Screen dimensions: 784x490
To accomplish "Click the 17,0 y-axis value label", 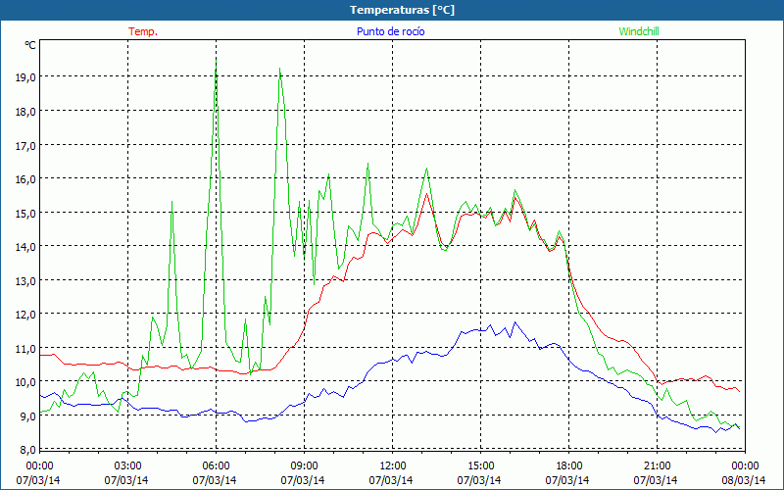I will [24, 145].
